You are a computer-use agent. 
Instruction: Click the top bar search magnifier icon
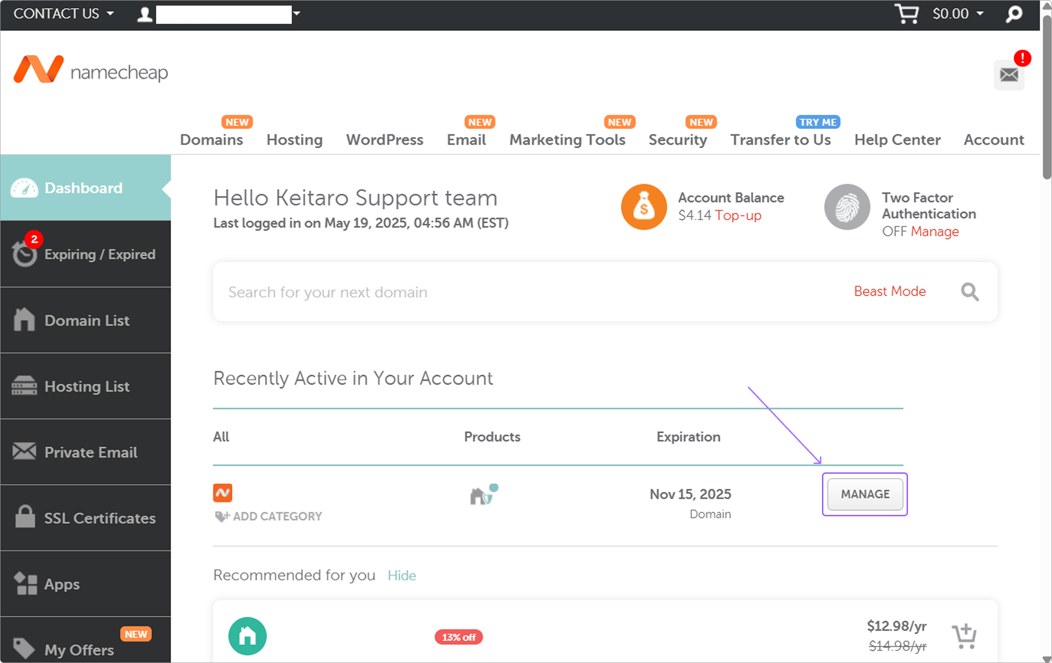(x=1014, y=14)
